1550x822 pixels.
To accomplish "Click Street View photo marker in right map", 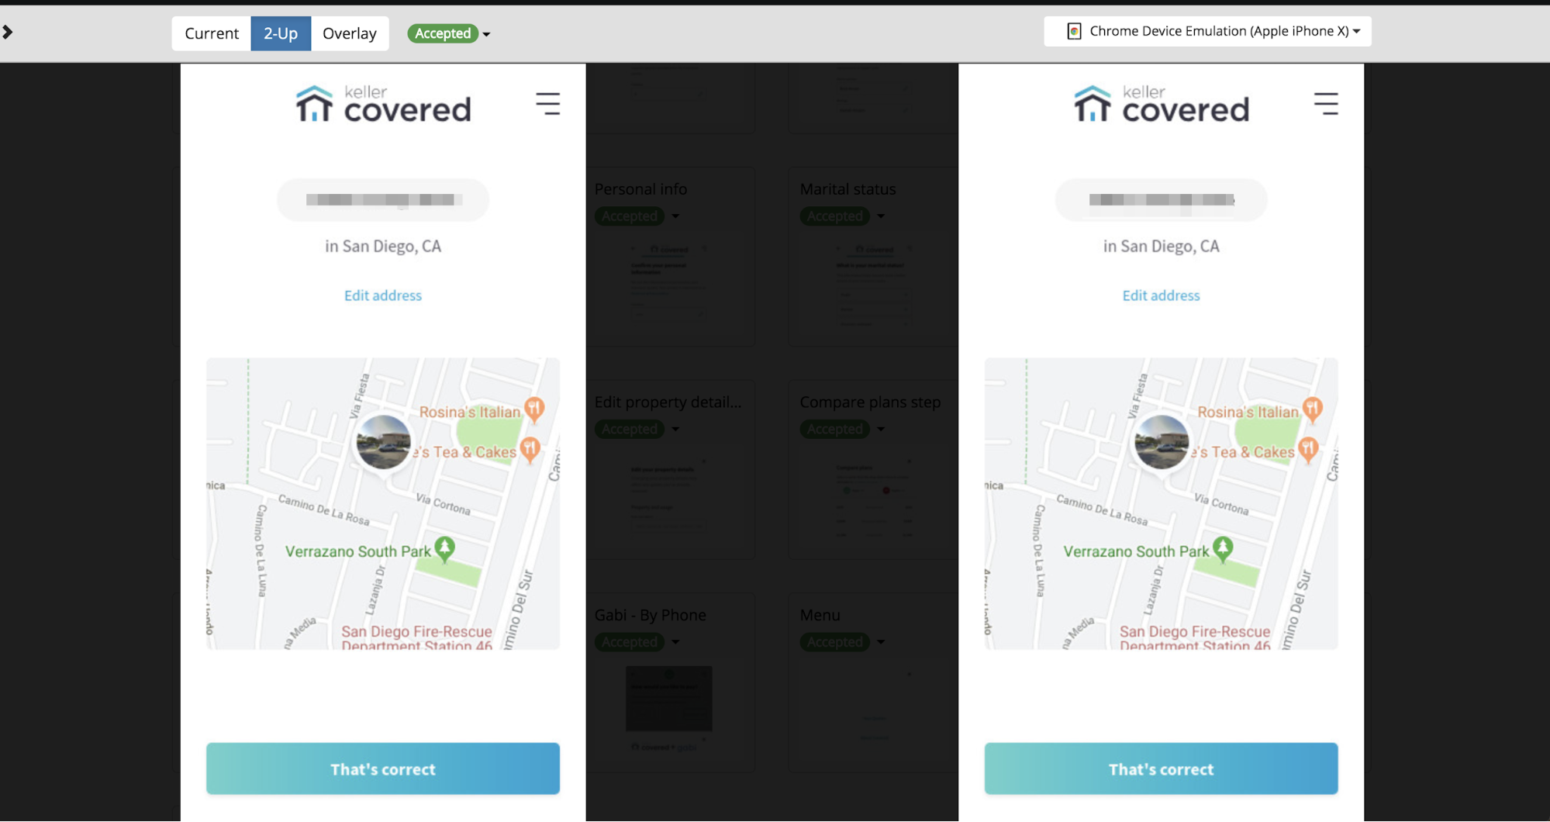I will click(1161, 442).
